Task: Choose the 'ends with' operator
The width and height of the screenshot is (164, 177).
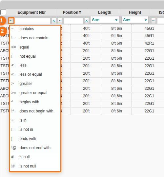Action: [x=35, y=139]
